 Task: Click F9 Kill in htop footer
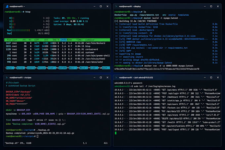[93, 68]
